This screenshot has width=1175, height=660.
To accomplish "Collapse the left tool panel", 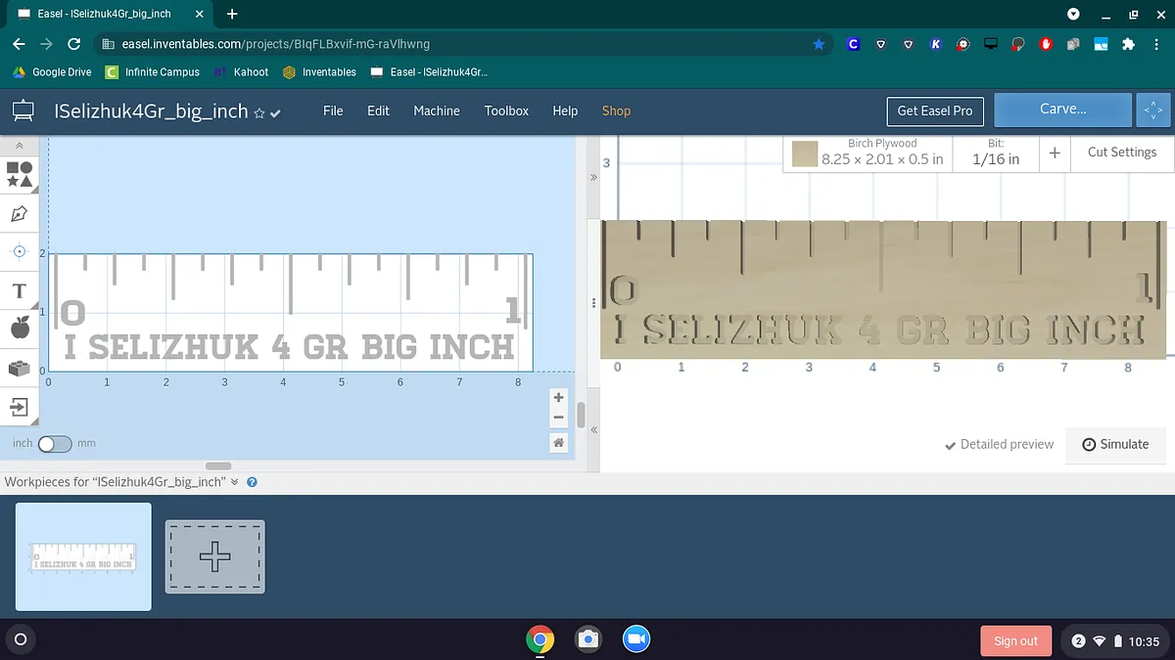I will (19, 145).
